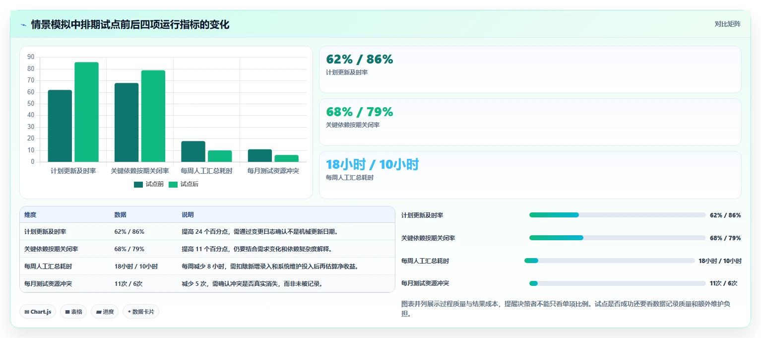The width and height of the screenshot is (761, 338).
Task: Click the 试点前 bar for 每月测试资源冲突
Action: 260,155
